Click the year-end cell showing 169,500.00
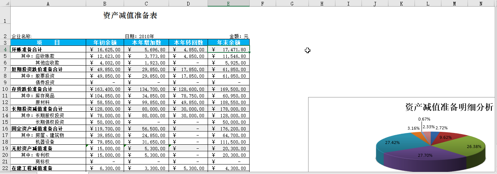The image size is (497, 174). click(229, 89)
